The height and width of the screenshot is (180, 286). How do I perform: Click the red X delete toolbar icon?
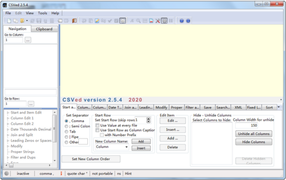coord(157,21)
